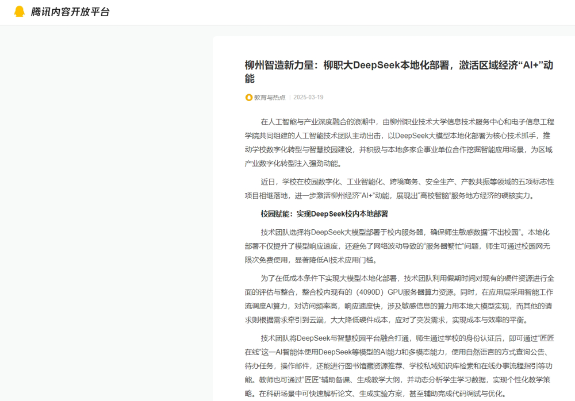Image resolution: width=575 pixels, height=401 pixels.
Task: Click the publish date 2025-03-19
Action: (308, 97)
